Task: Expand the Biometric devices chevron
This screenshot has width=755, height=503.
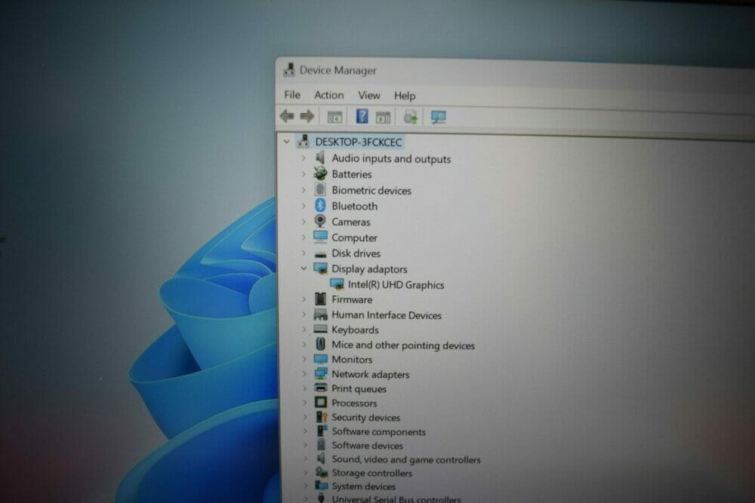Action: coord(304,190)
